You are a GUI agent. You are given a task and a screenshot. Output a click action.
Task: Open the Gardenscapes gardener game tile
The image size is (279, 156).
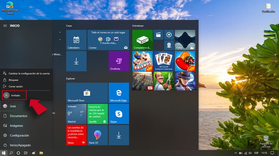[164, 81]
